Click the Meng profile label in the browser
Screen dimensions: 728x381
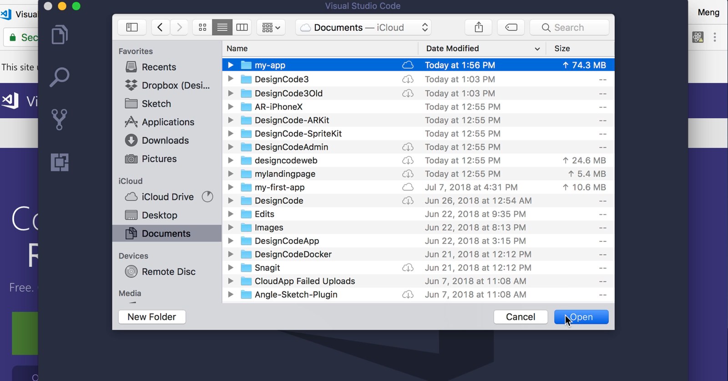(708, 12)
